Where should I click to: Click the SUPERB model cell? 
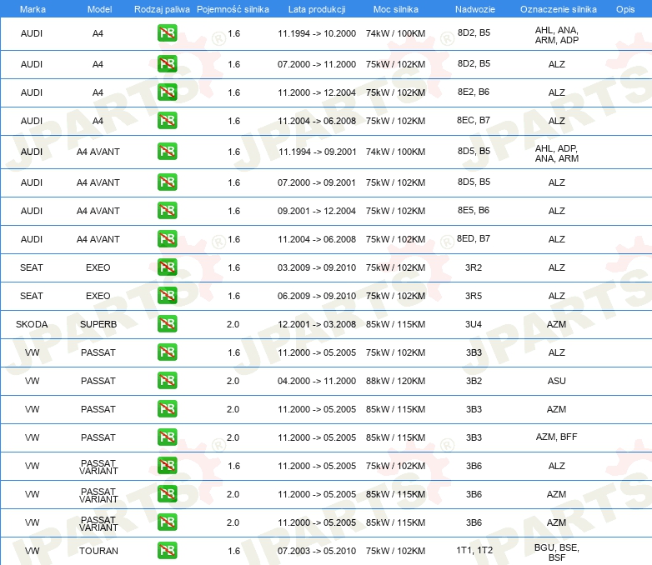(98, 324)
